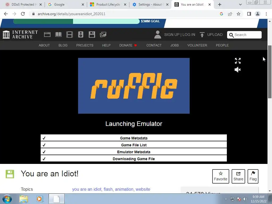Image resolution: width=272 pixels, height=204 pixels.
Task: Open a new browser tab
Action: pyautogui.click(x=220, y=5)
